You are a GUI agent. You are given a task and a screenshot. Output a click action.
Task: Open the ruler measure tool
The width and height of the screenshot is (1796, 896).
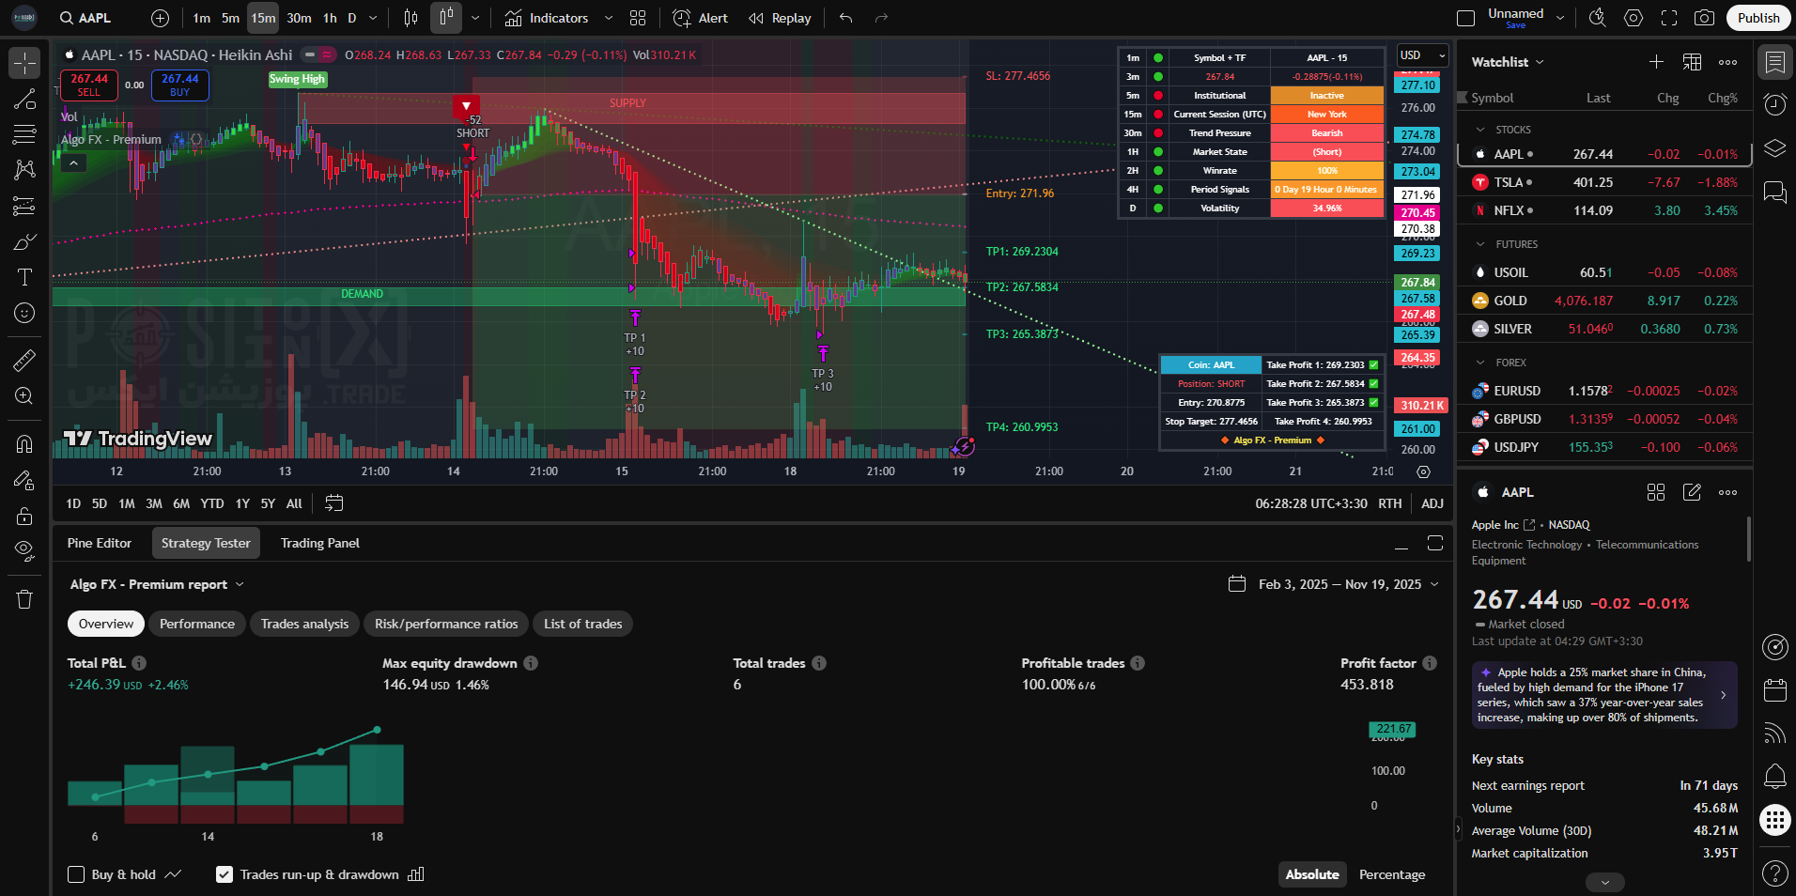[24, 360]
